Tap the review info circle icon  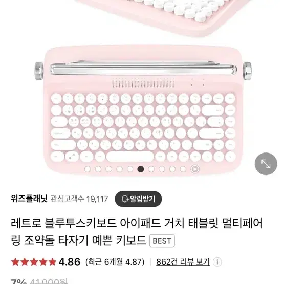coord(217,262)
